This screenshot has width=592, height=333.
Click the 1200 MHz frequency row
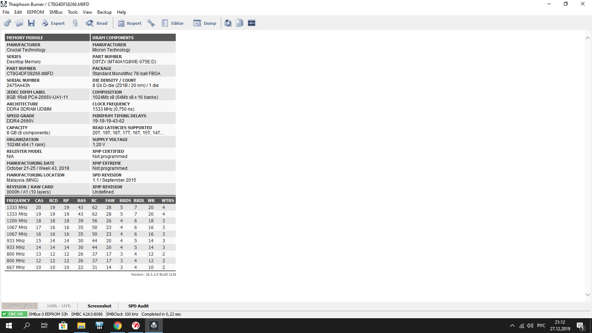click(x=90, y=221)
